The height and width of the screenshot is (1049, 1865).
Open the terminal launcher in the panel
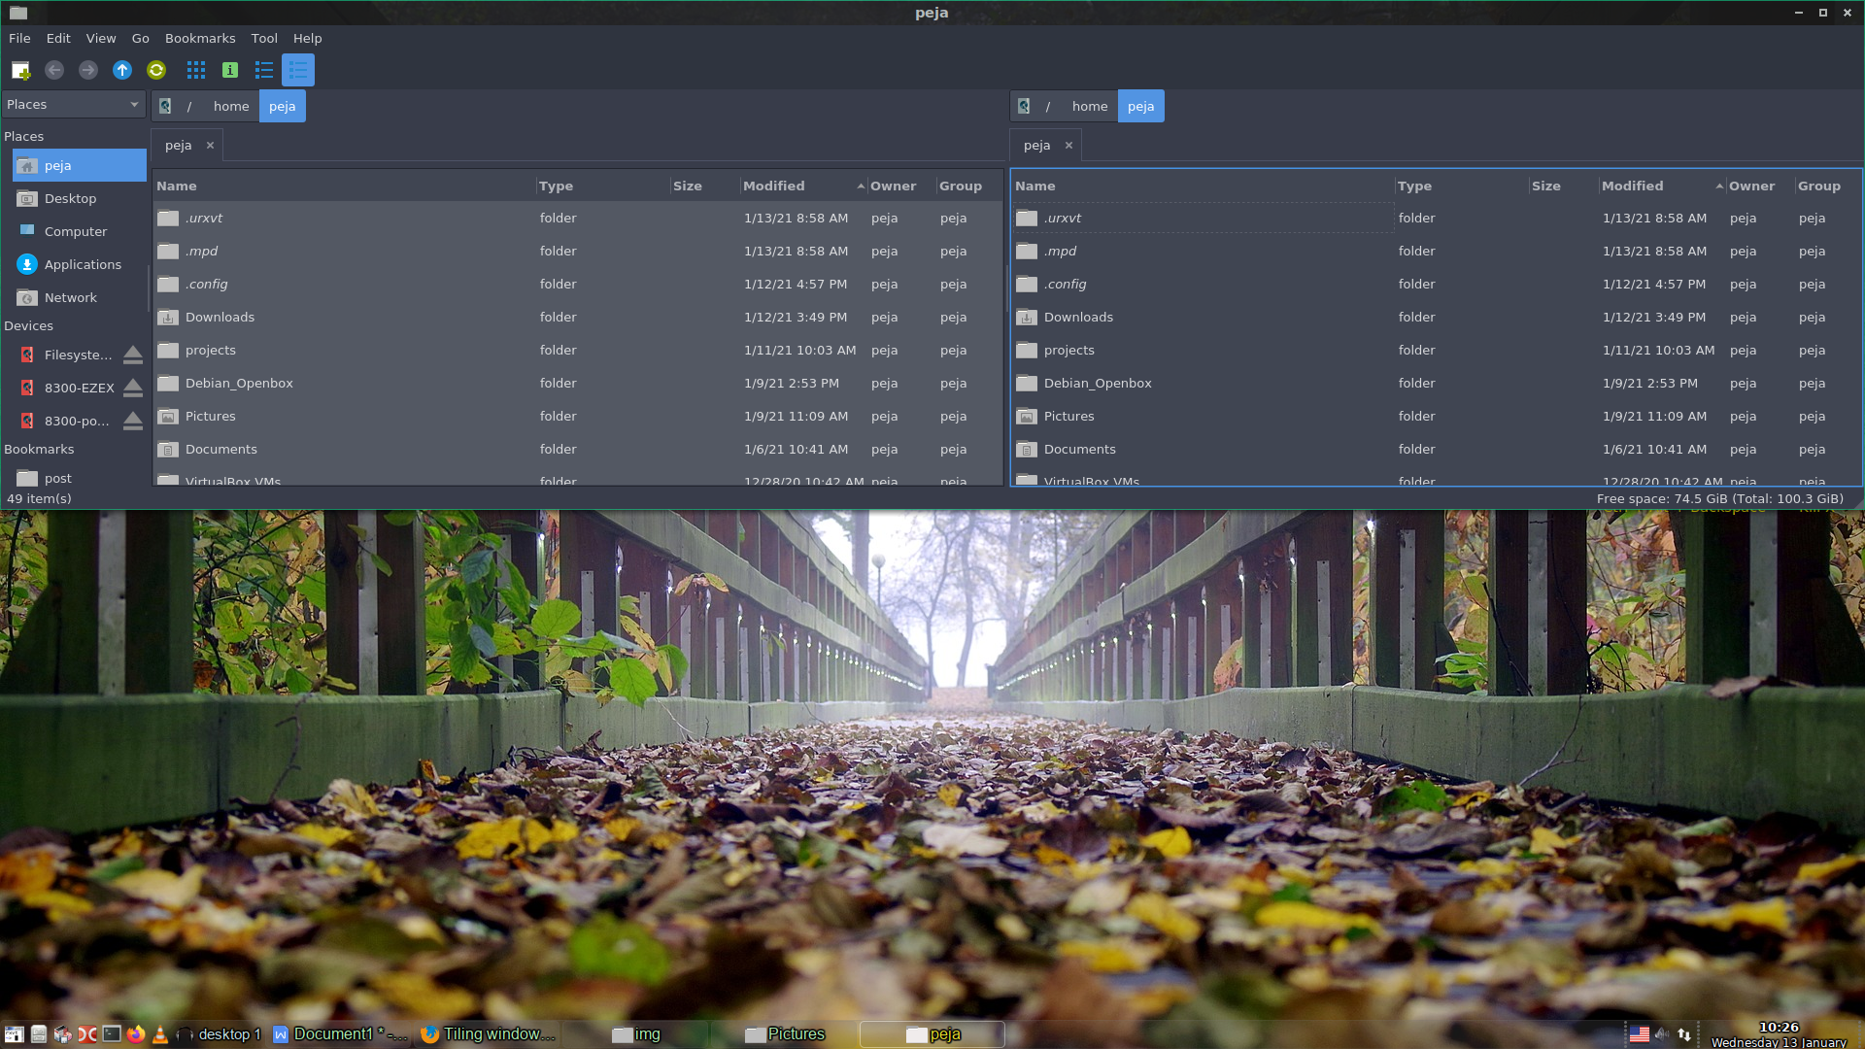coord(112,1034)
